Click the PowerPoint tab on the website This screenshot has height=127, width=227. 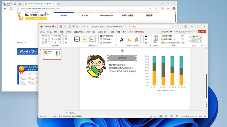point(106,15)
